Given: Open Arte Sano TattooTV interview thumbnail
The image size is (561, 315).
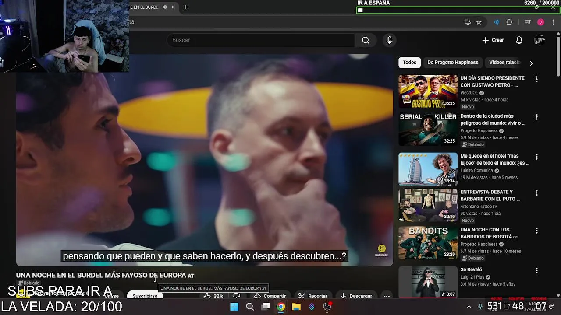Looking at the screenshot, I should click(428, 205).
